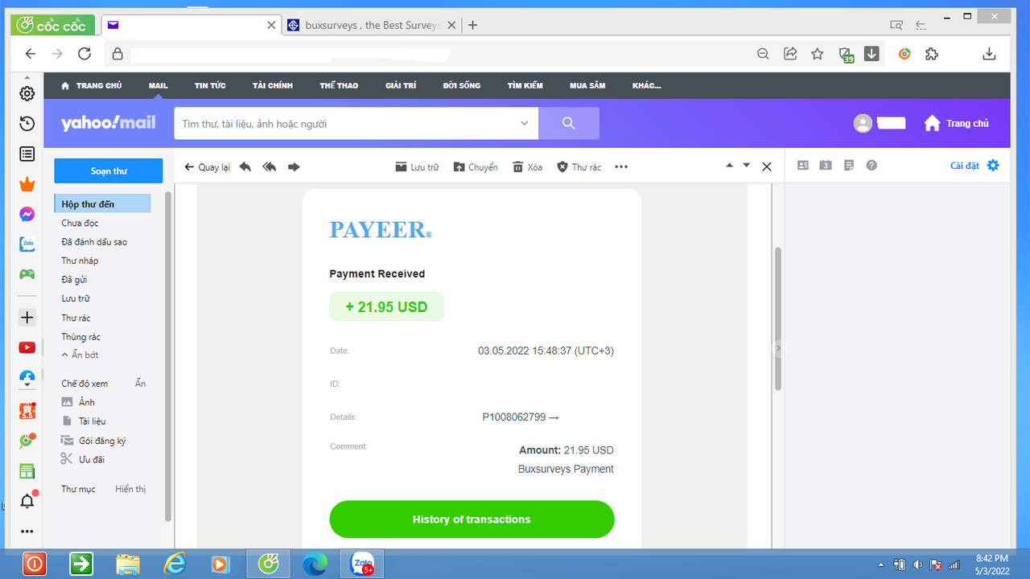The width and height of the screenshot is (1030, 579).
Task: Forward this email
Action: point(294,167)
